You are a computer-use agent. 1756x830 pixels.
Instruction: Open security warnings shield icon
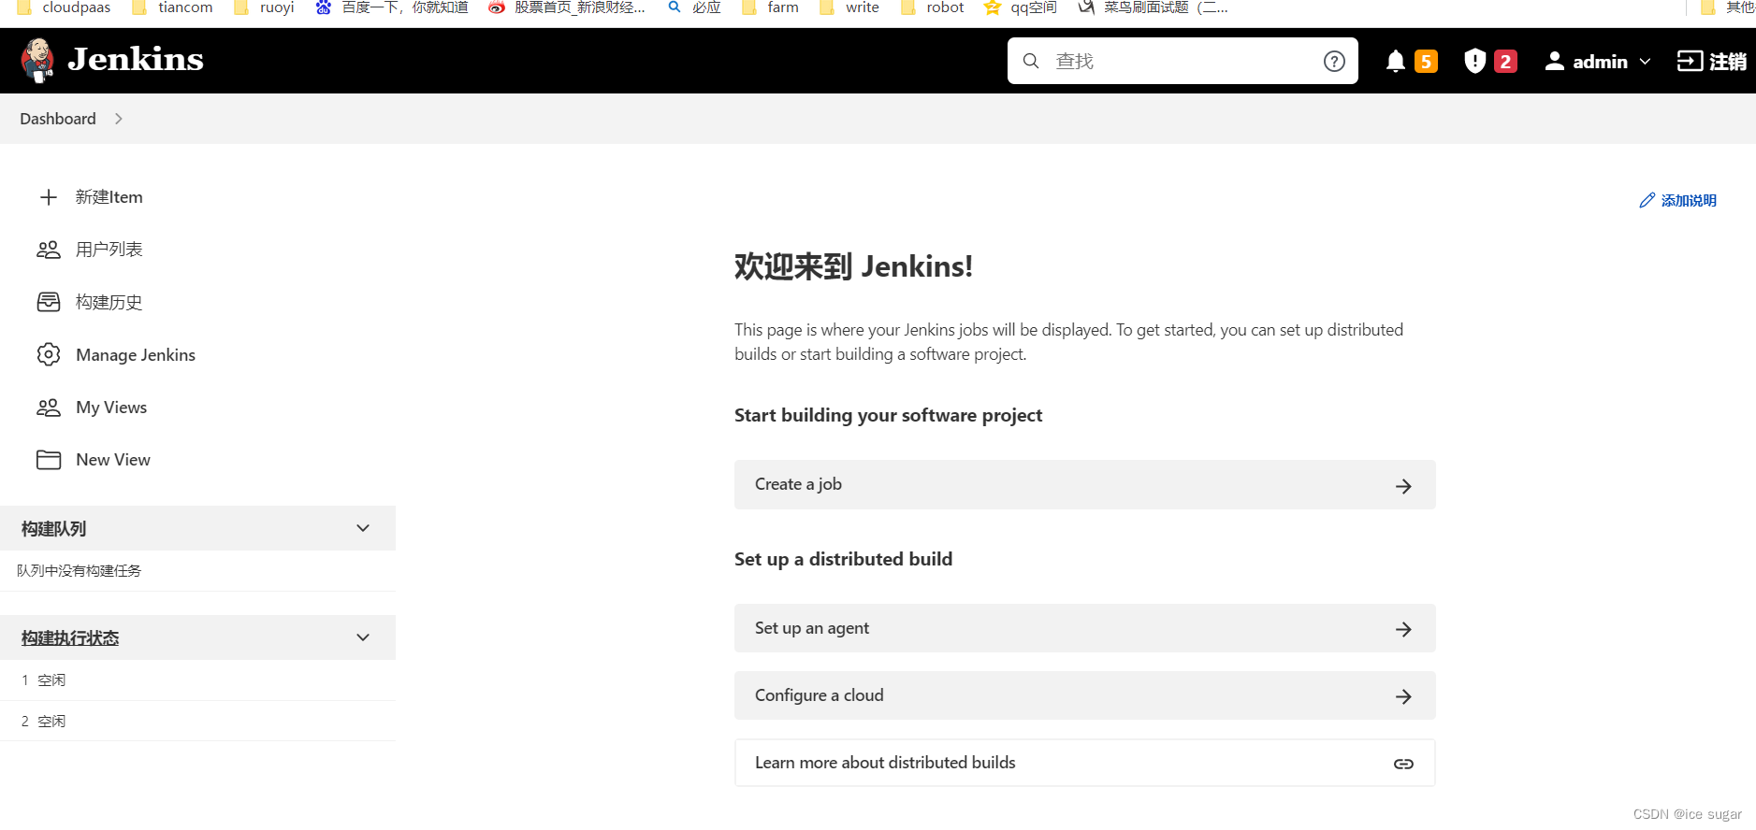coord(1474,61)
